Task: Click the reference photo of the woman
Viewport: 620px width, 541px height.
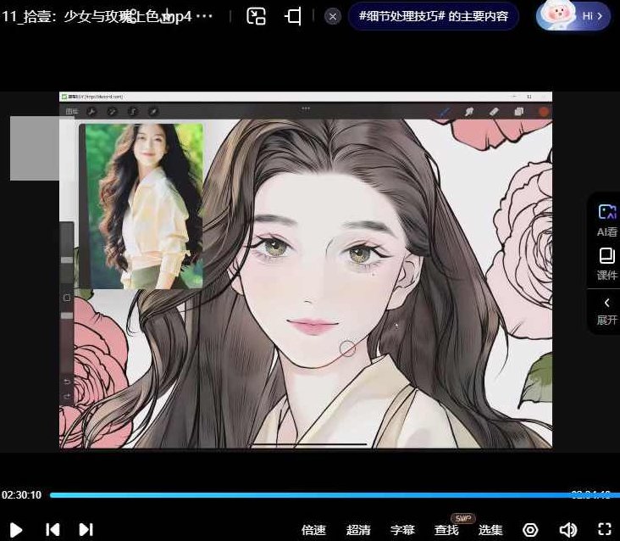Action: (143, 206)
